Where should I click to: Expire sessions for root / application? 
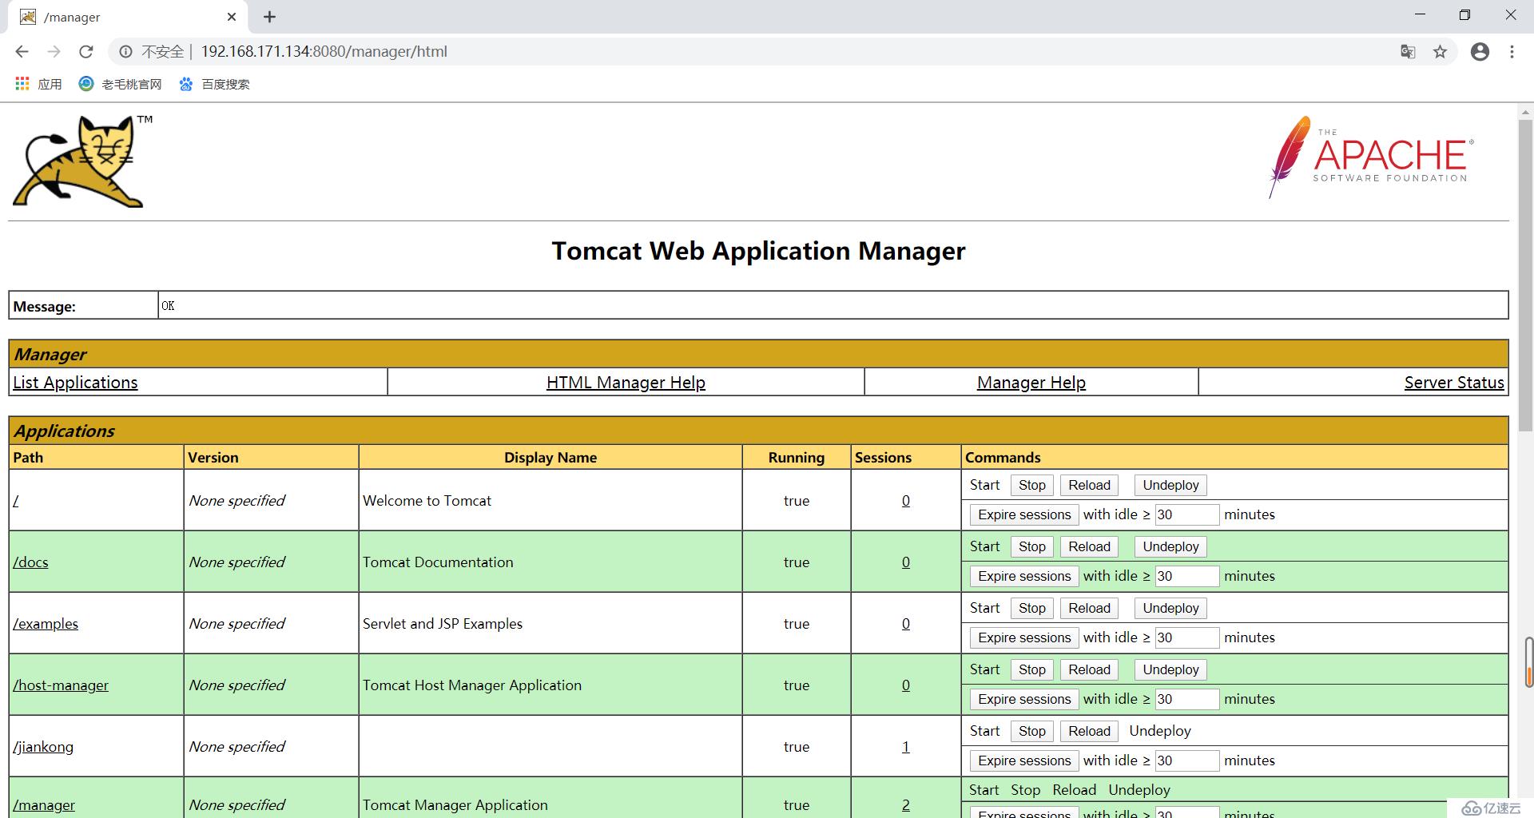[1024, 514]
